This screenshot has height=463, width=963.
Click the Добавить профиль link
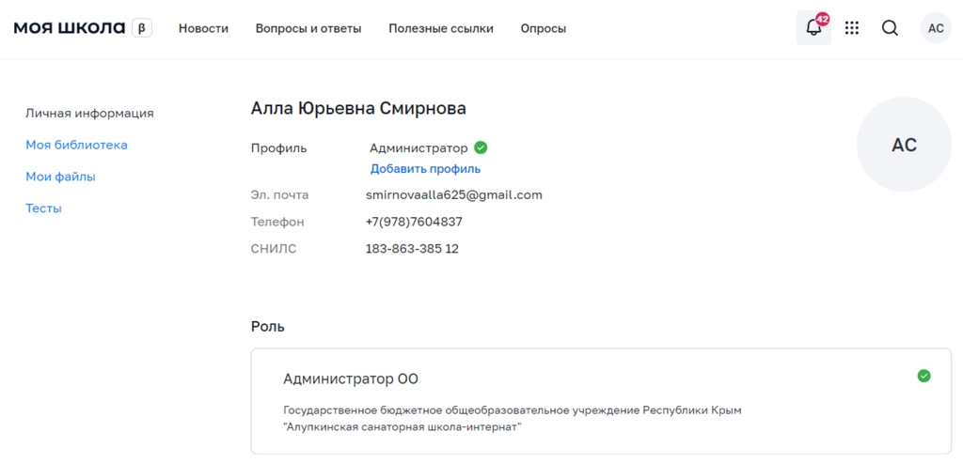(425, 169)
